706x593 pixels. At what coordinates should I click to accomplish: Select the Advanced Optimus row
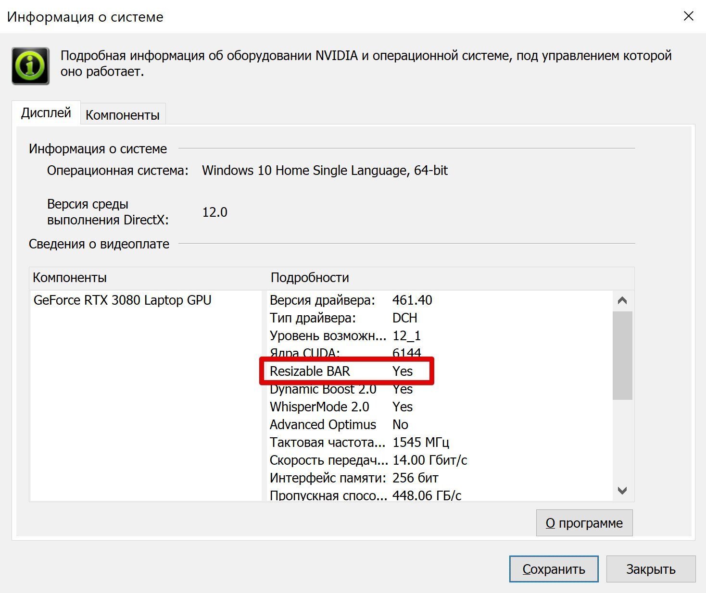tap(440, 424)
